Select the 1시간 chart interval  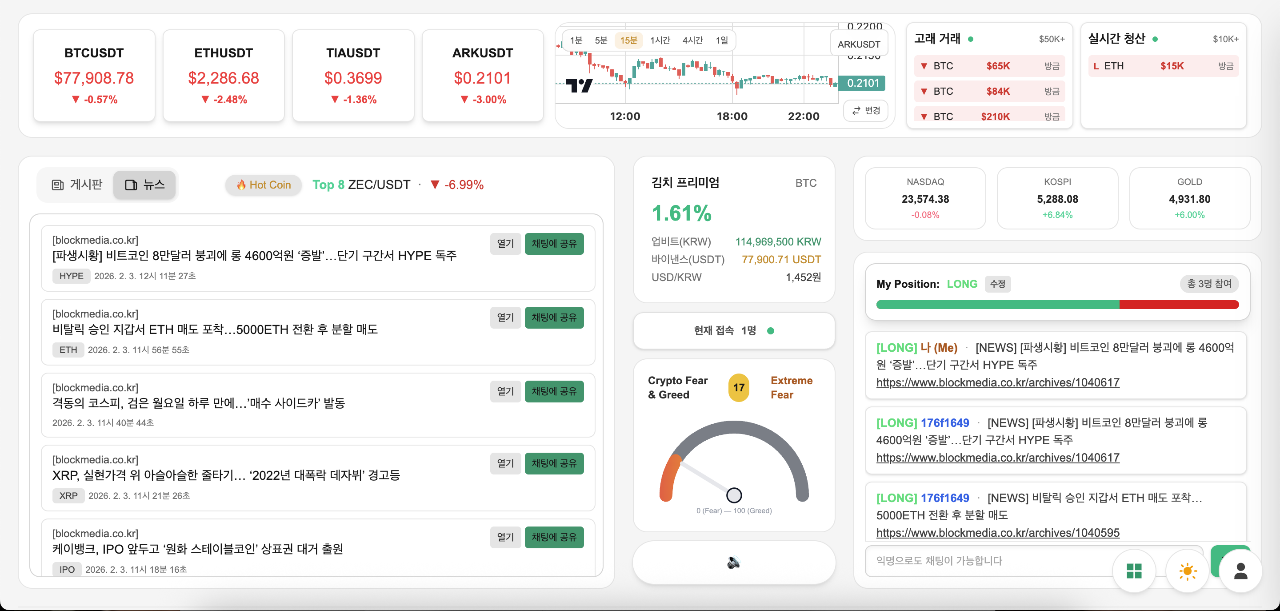[x=660, y=40]
